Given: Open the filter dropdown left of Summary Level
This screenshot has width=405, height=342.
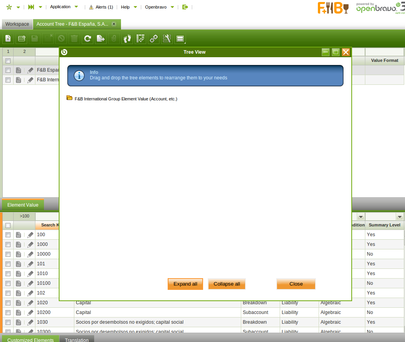Looking at the screenshot, I should click(x=361, y=217).
